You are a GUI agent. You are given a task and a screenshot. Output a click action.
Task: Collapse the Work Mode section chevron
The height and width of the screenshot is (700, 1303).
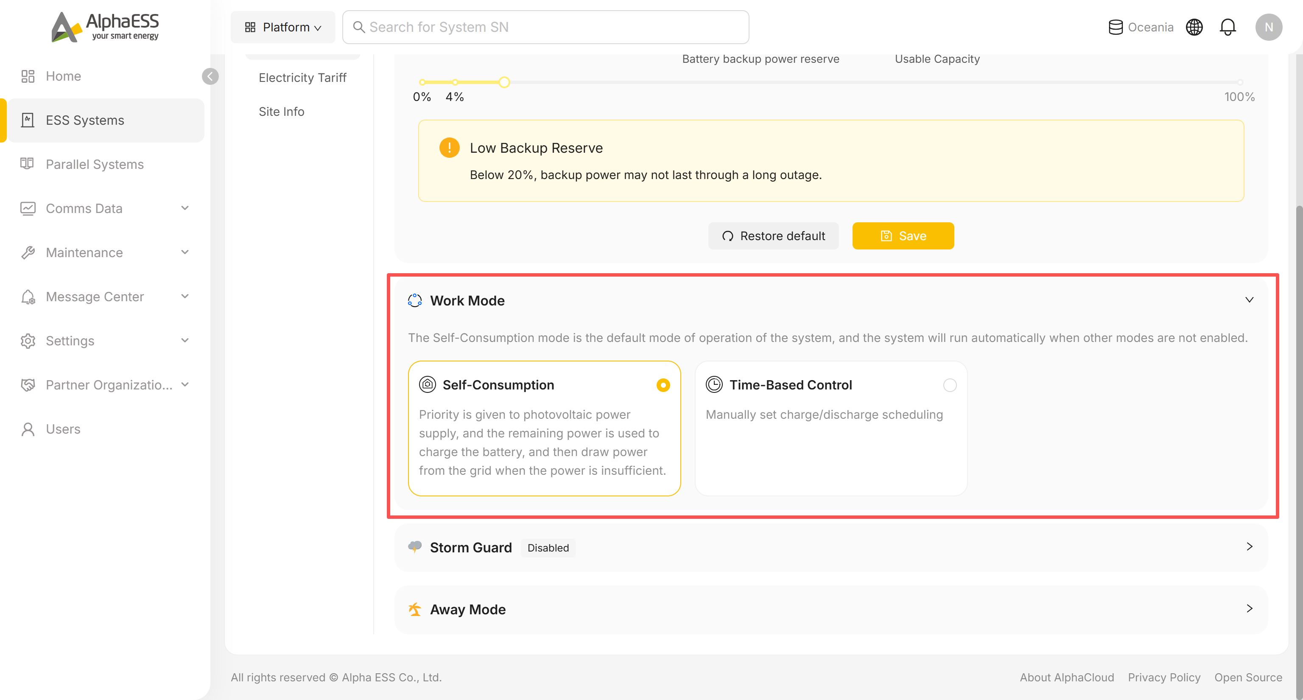(1249, 300)
